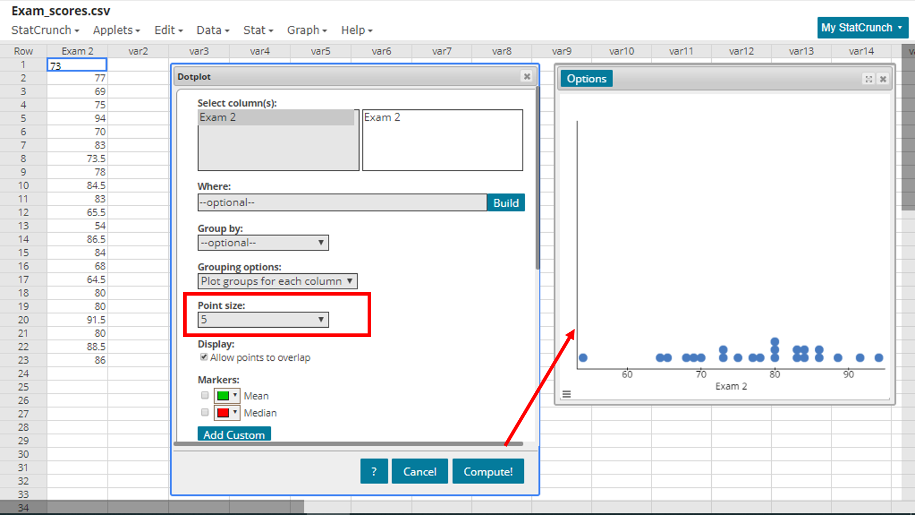Open the Stat menu
Viewport: 915px width, 515px height.
pos(258,30)
